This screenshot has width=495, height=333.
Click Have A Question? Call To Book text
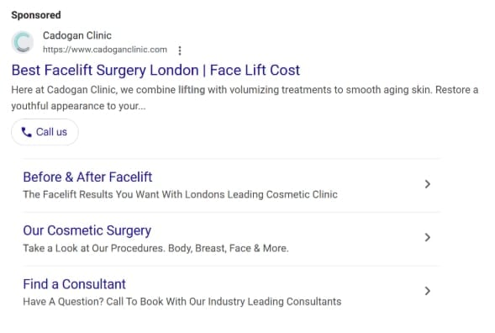tap(182, 301)
